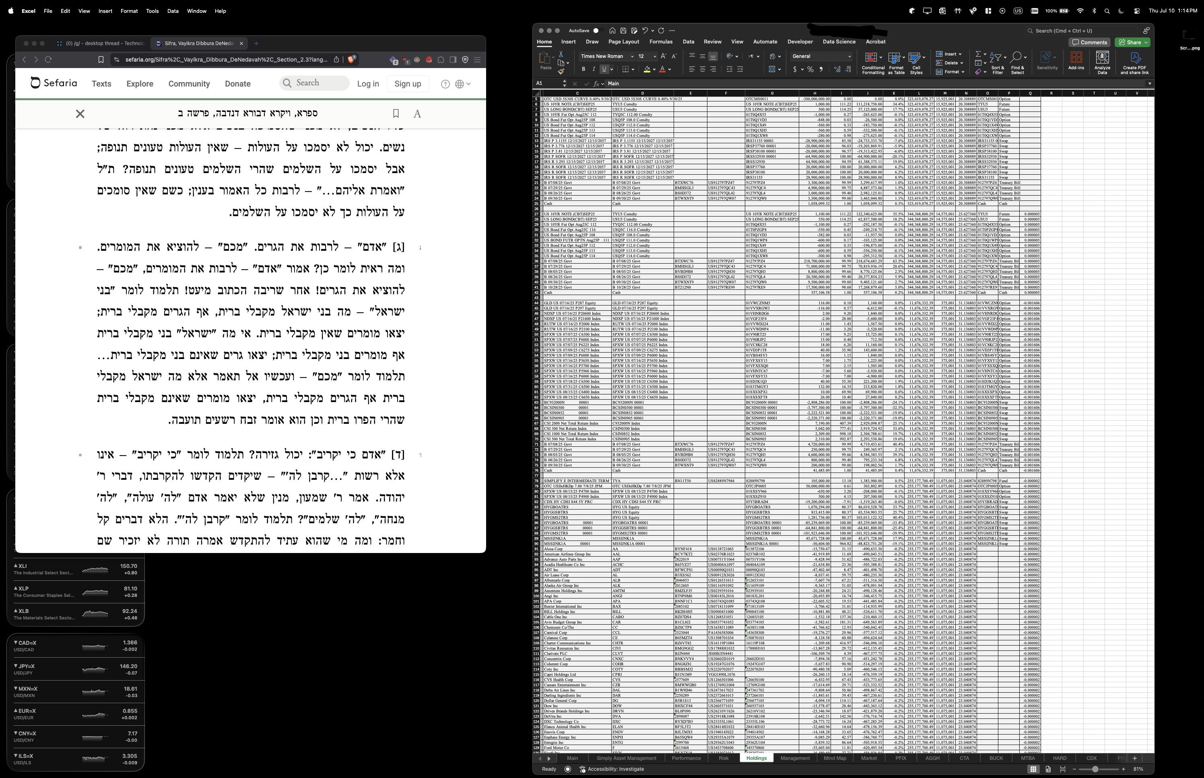Click the Increase Indent icon

tap(740, 69)
